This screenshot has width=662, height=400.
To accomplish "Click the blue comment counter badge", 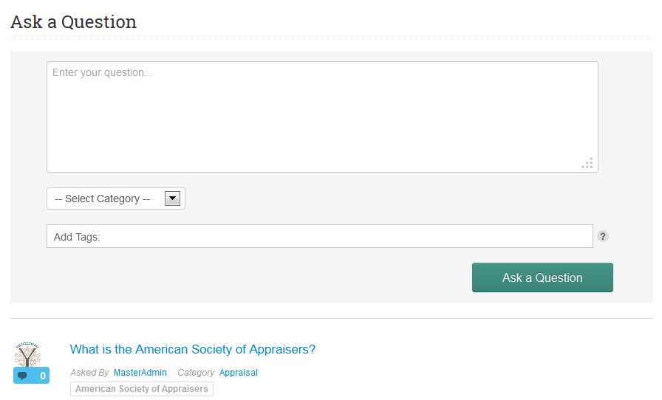I will (x=31, y=376).
